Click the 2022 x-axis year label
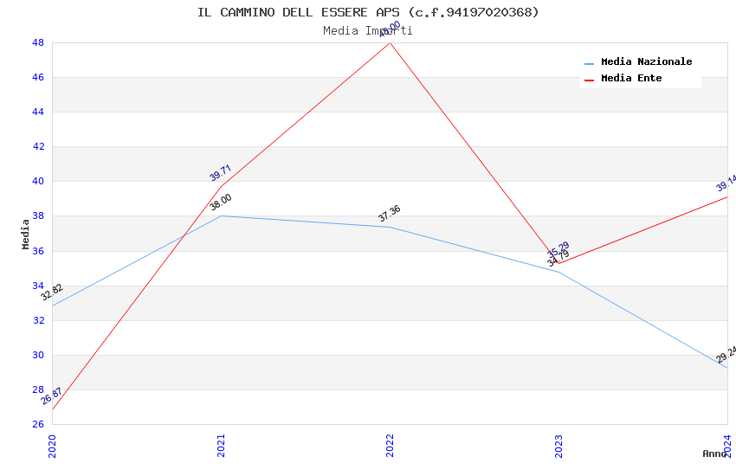 pos(390,446)
